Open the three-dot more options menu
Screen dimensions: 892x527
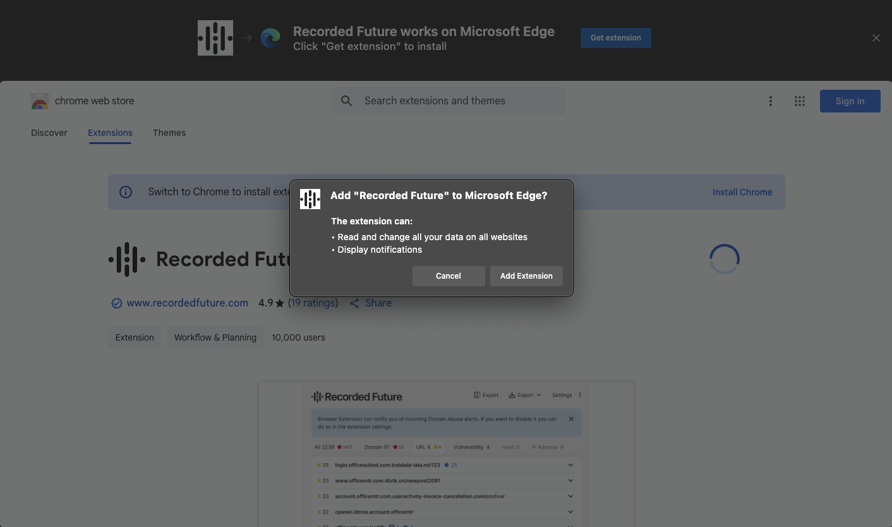pos(770,101)
